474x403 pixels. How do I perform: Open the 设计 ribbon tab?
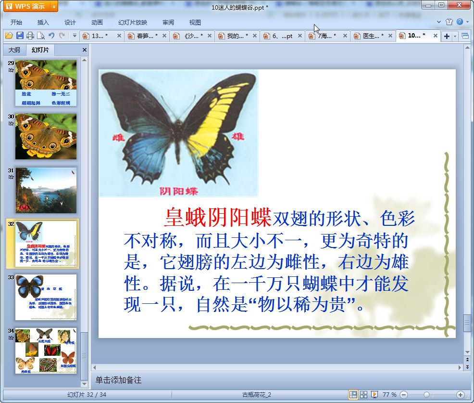(x=70, y=23)
